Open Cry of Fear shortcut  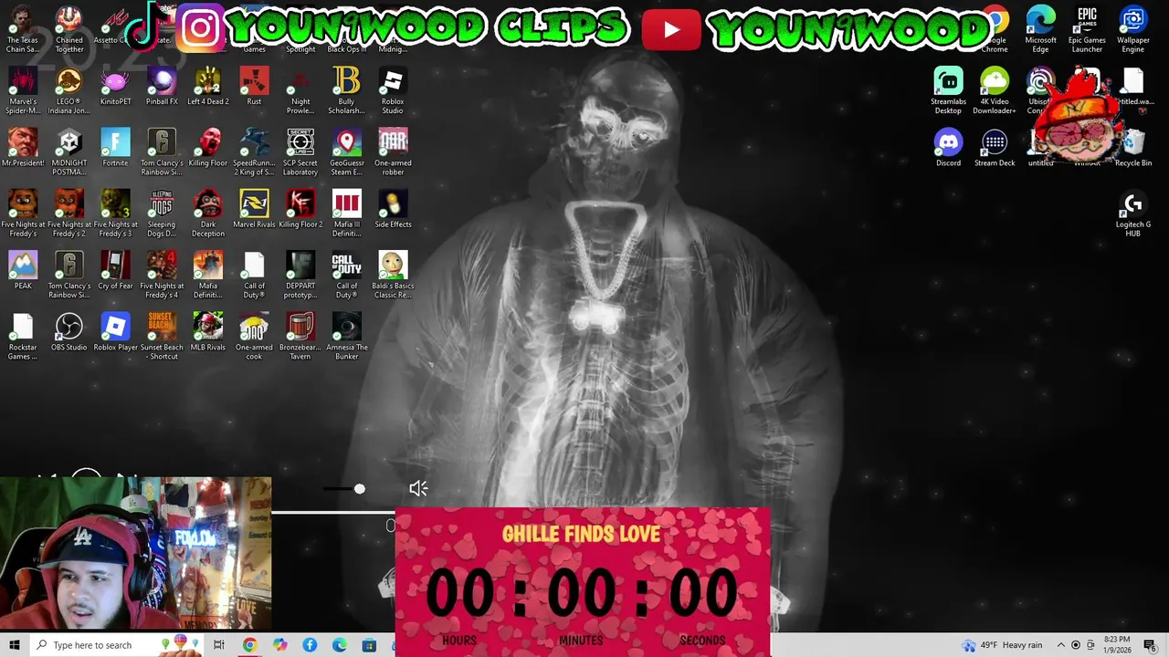(116, 271)
